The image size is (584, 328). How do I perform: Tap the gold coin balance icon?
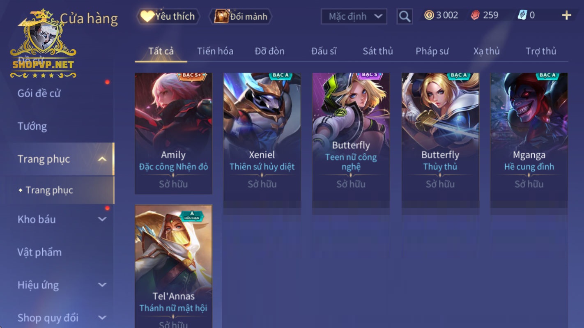429,15
